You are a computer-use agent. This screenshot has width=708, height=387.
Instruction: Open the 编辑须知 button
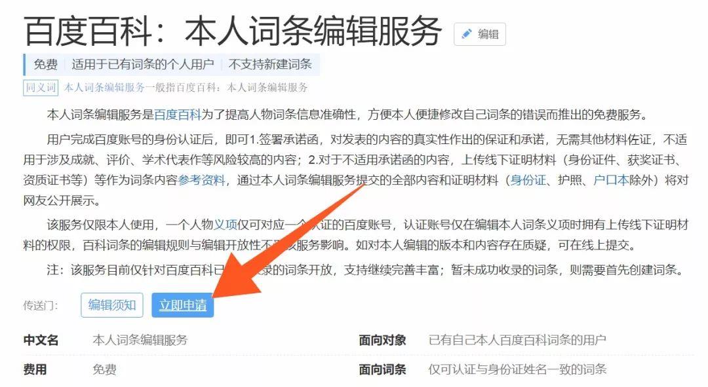(x=112, y=305)
